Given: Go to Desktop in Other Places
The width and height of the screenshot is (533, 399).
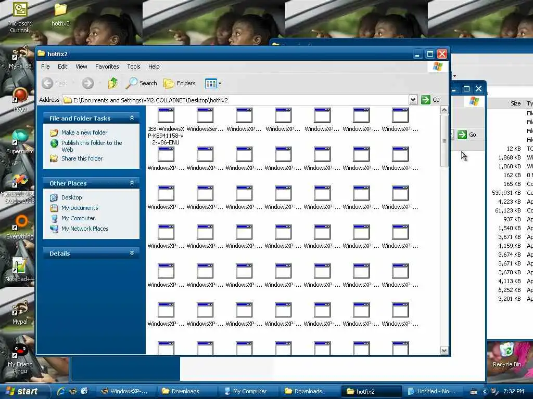Looking at the screenshot, I should coord(72,197).
